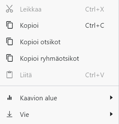119x124 pixels.
Task: Select the Leikkaa menu entry
Action: (x=59, y=9)
